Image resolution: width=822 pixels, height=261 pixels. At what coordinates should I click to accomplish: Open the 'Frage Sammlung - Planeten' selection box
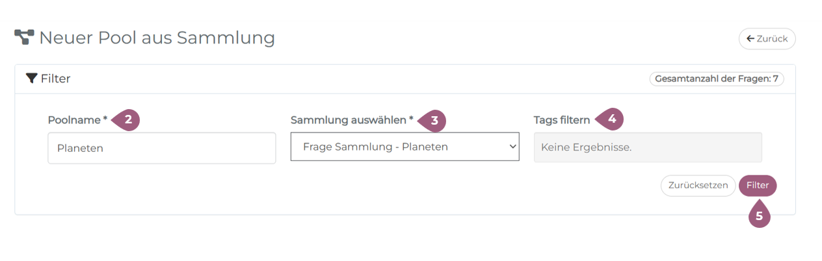[397, 147]
